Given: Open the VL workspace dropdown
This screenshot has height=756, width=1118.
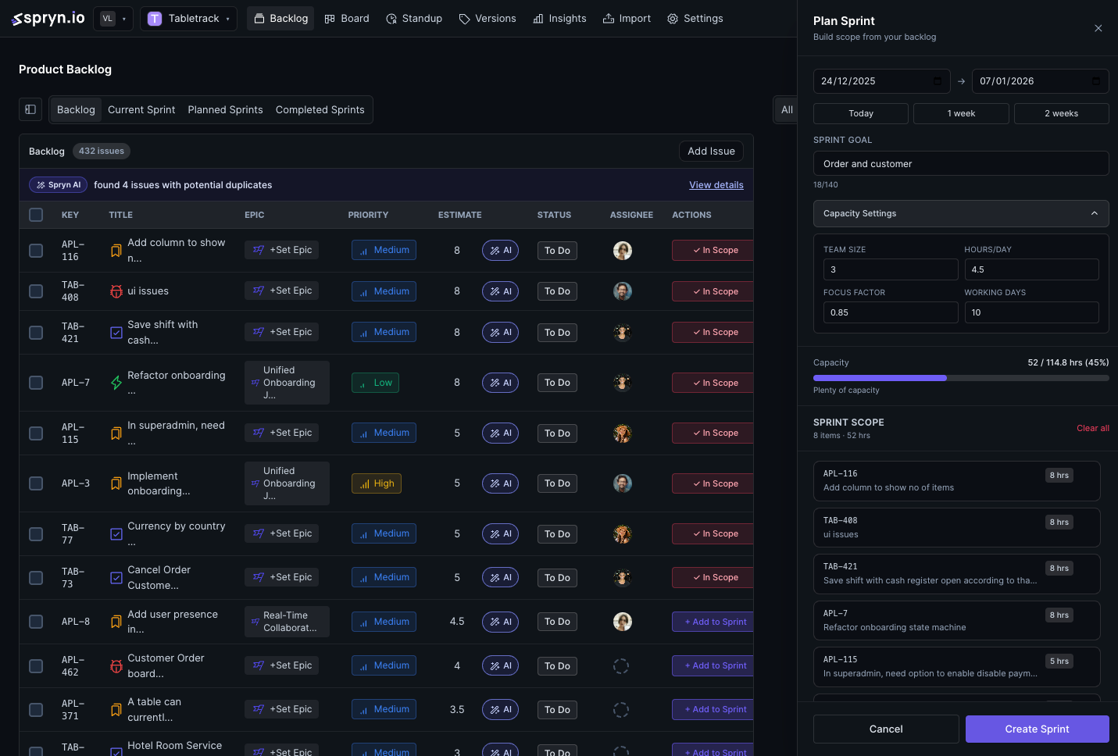Looking at the screenshot, I should [113, 18].
